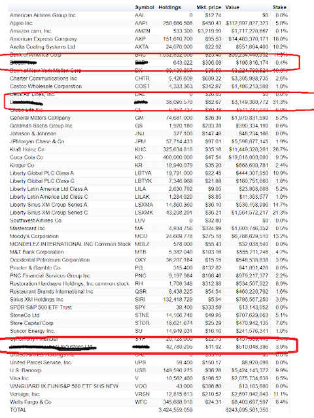The height and width of the screenshot is (418, 314).
Task: Select the American Airlines Group Inc row name
Action: [x=43, y=15]
